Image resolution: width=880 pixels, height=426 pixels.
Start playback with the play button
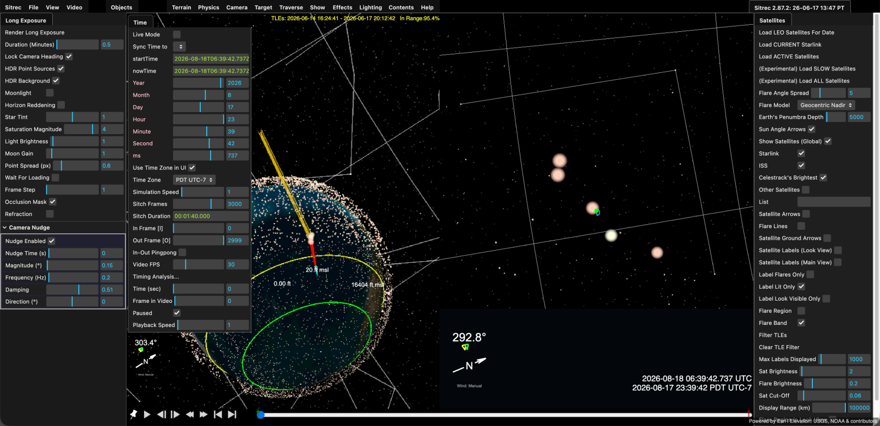(x=147, y=414)
